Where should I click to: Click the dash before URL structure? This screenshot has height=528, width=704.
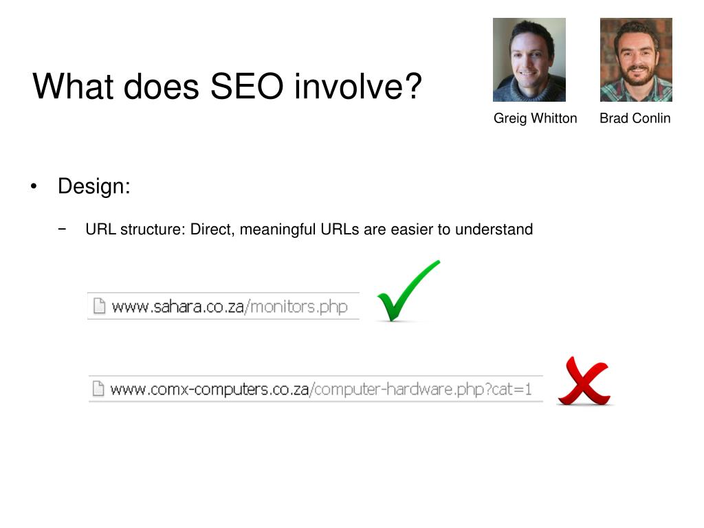(x=62, y=229)
